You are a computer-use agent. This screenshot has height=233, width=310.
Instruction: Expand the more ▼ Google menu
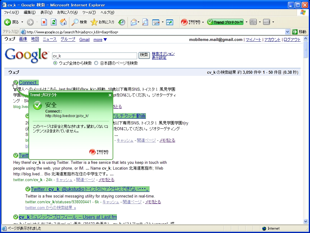pyautogui.click(x=100, y=39)
